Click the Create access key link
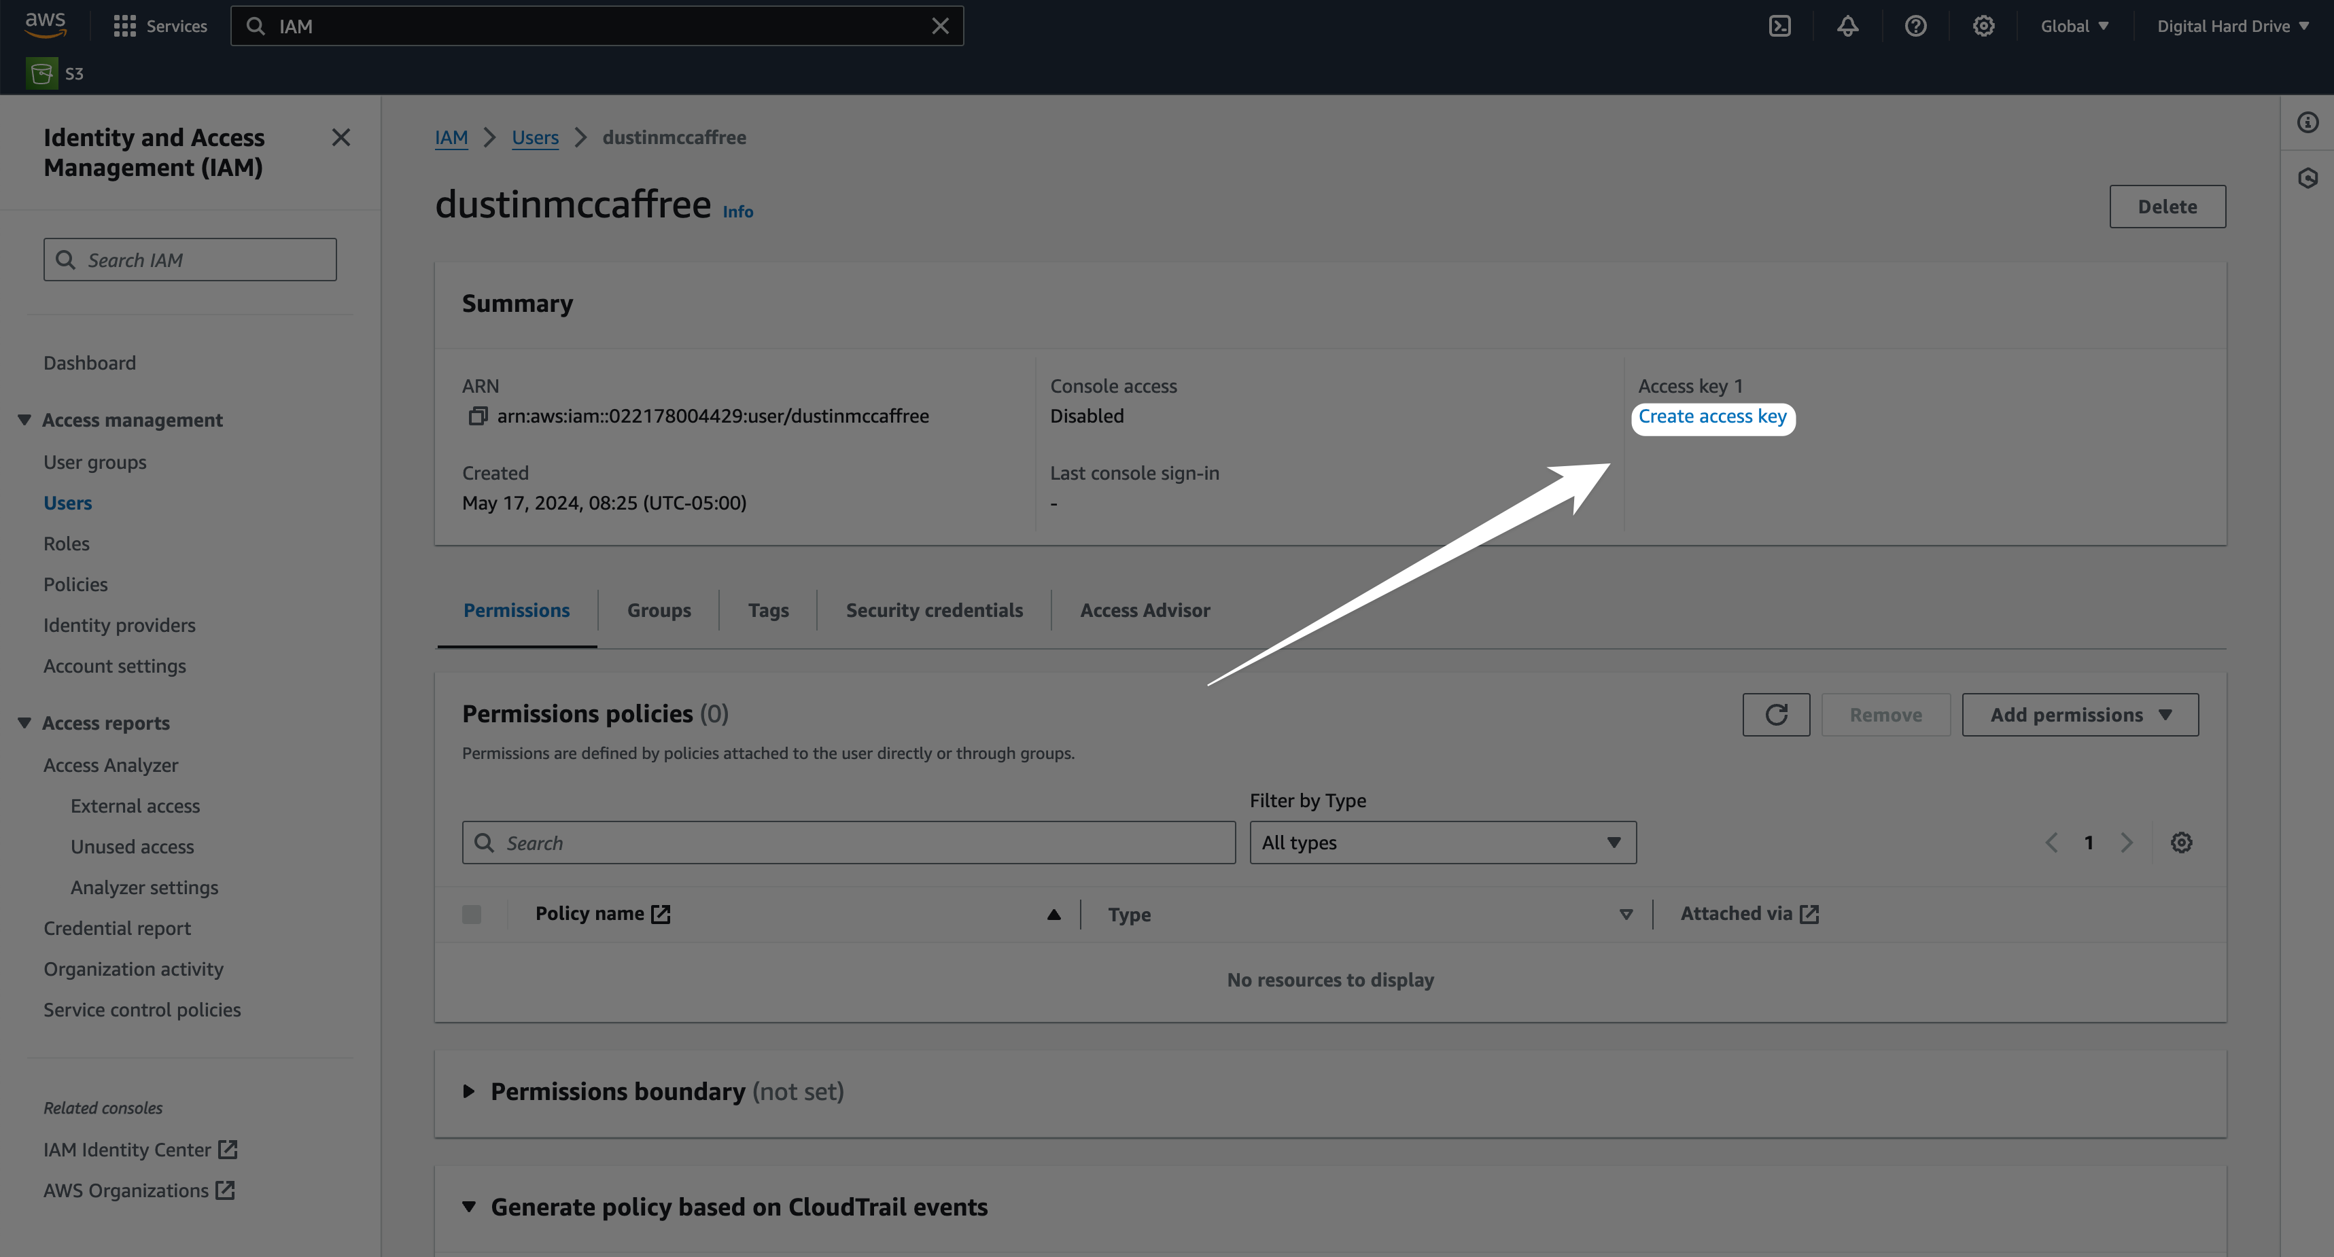 pos(1711,417)
